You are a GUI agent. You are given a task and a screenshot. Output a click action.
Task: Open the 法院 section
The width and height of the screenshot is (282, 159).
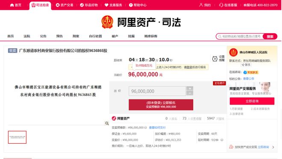click(27, 36)
